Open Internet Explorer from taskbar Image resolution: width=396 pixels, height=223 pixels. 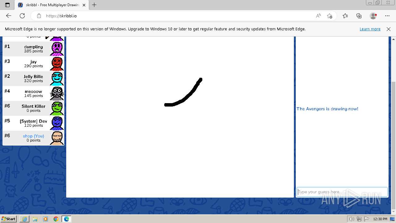(x=24, y=219)
